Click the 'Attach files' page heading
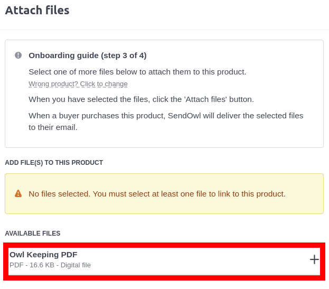The image size is (329, 289). point(37,10)
